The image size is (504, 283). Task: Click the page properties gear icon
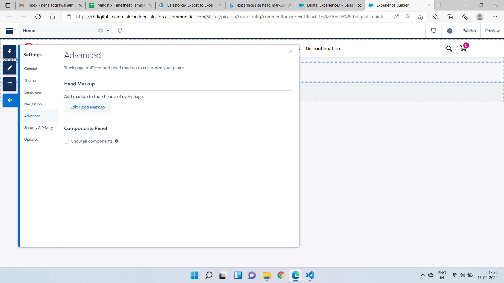(100, 31)
